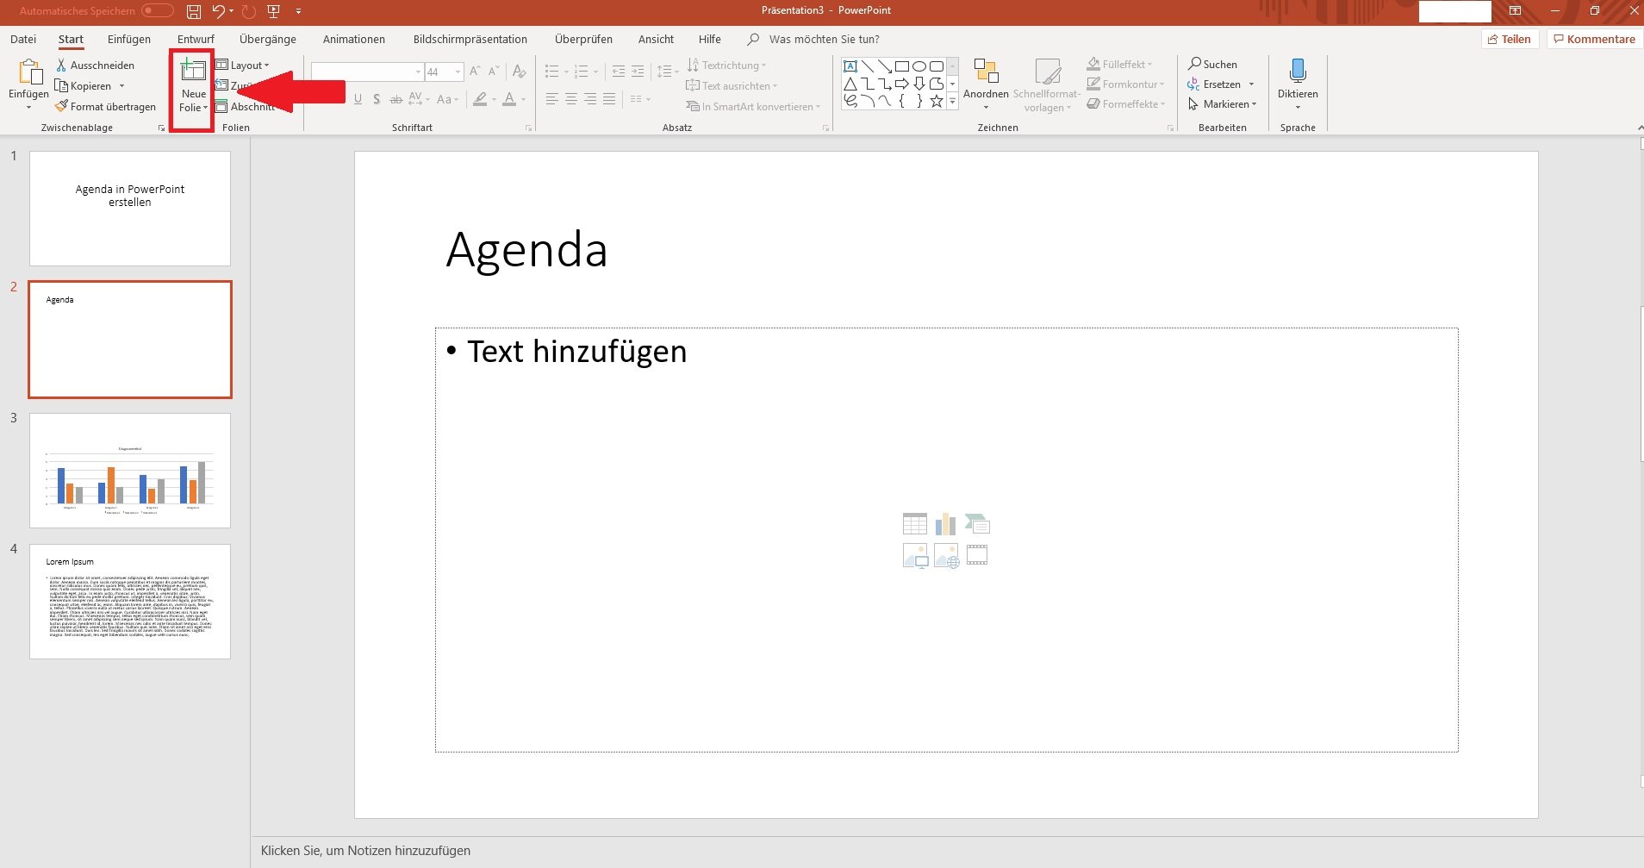Select the text box shape in shapes gallery
The width and height of the screenshot is (1644, 868).
(x=850, y=66)
